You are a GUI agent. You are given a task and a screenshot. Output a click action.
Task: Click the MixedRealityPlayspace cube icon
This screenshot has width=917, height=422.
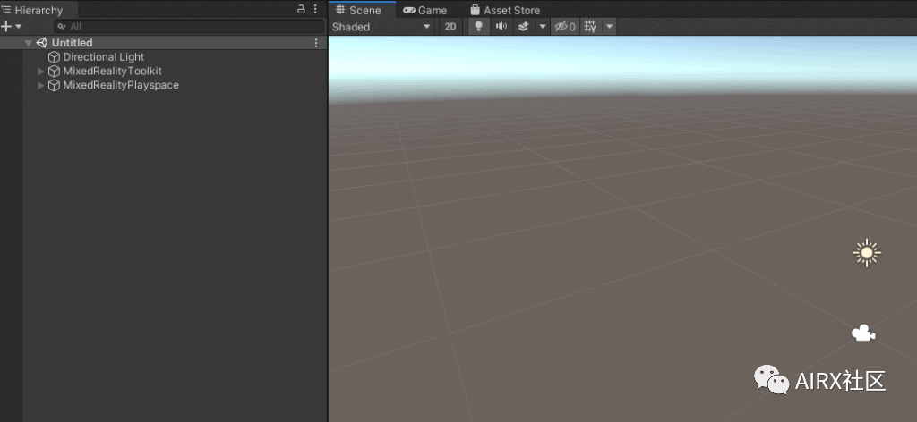[x=54, y=85]
